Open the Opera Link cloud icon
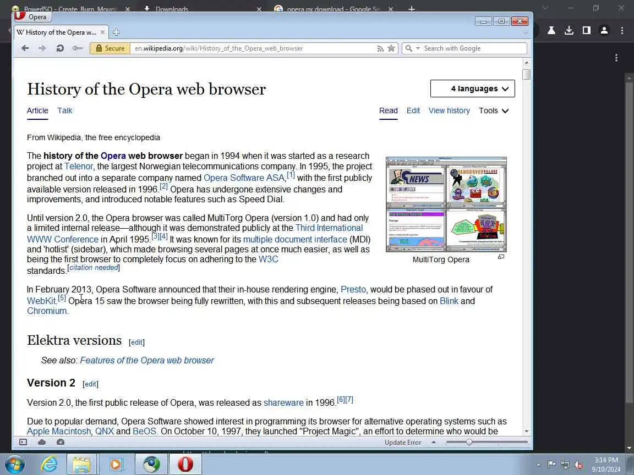634x475 pixels. click(x=42, y=442)
